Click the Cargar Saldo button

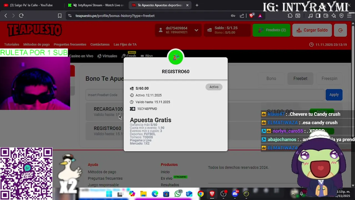[x=312, y=30]
